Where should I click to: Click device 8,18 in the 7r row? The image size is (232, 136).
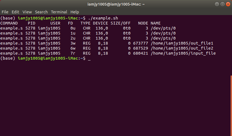pos(103,54)
